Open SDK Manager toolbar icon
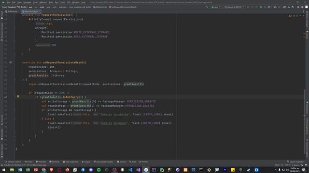309x173 pixels. point(293,7)
